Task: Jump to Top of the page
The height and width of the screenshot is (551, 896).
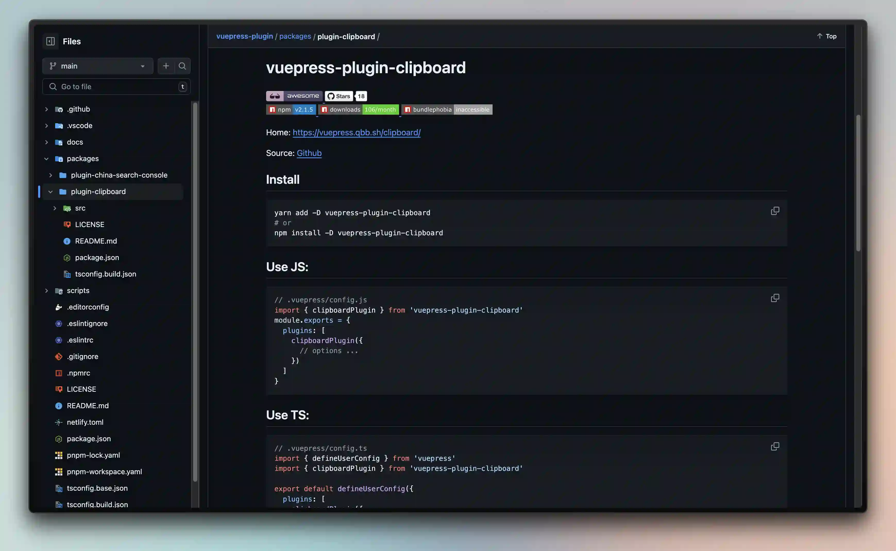Action: (826, 36)
